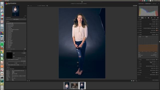Open the middle filmstrip thumbnail

[74, 85]
